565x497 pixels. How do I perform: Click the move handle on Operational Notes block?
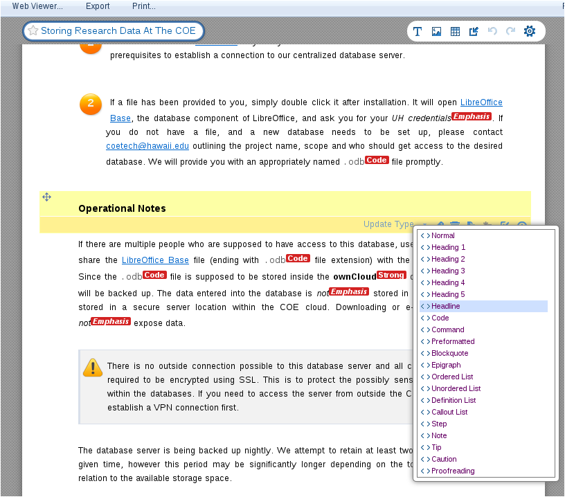pyautogui.click(x=47, y=197)
